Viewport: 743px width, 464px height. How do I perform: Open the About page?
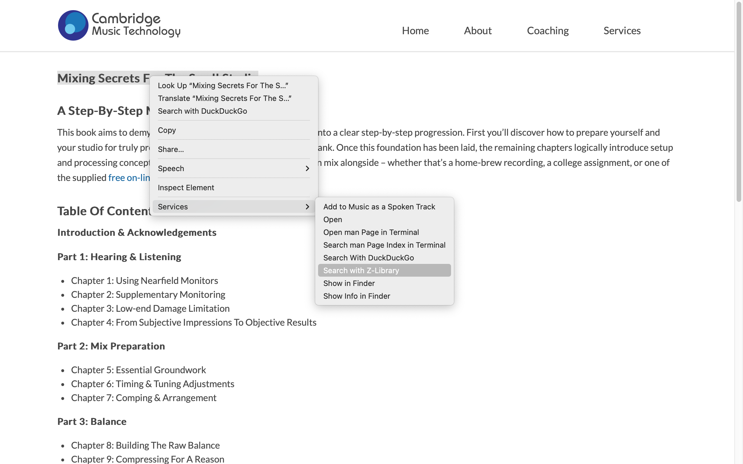[x=477, y=30]
